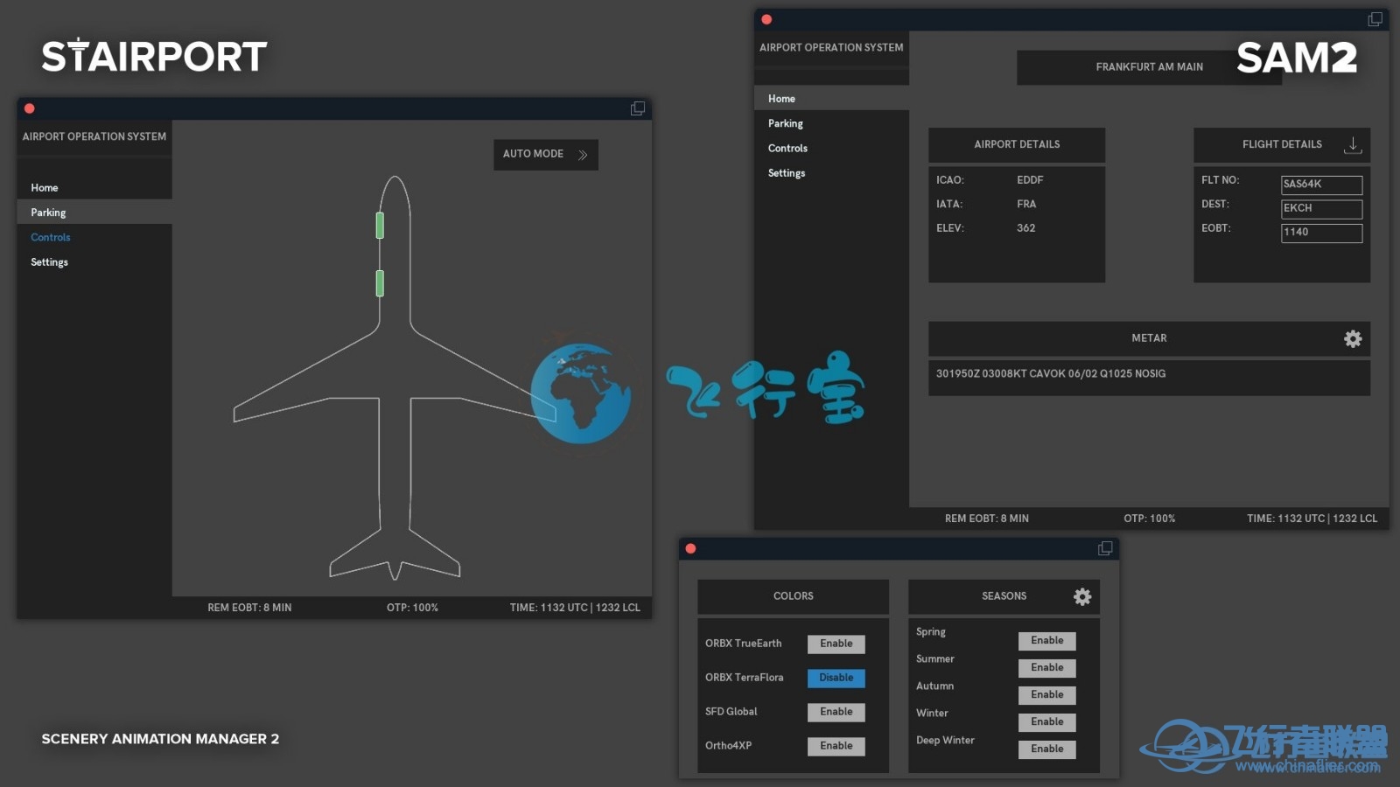This screenshot has height=787, width=1400.
Task: Close the Parking window with the red dot
Action: 30,108
